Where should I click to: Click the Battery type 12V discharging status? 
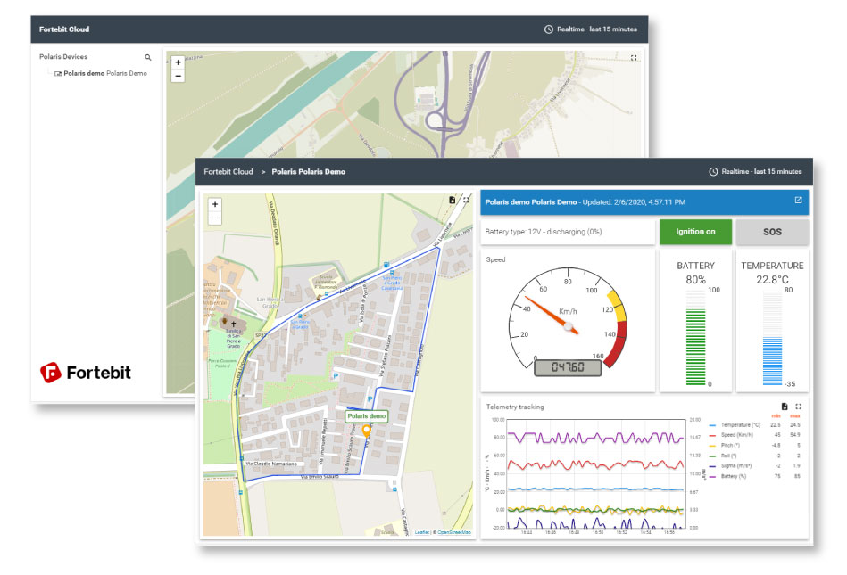(x=544, y=232)
